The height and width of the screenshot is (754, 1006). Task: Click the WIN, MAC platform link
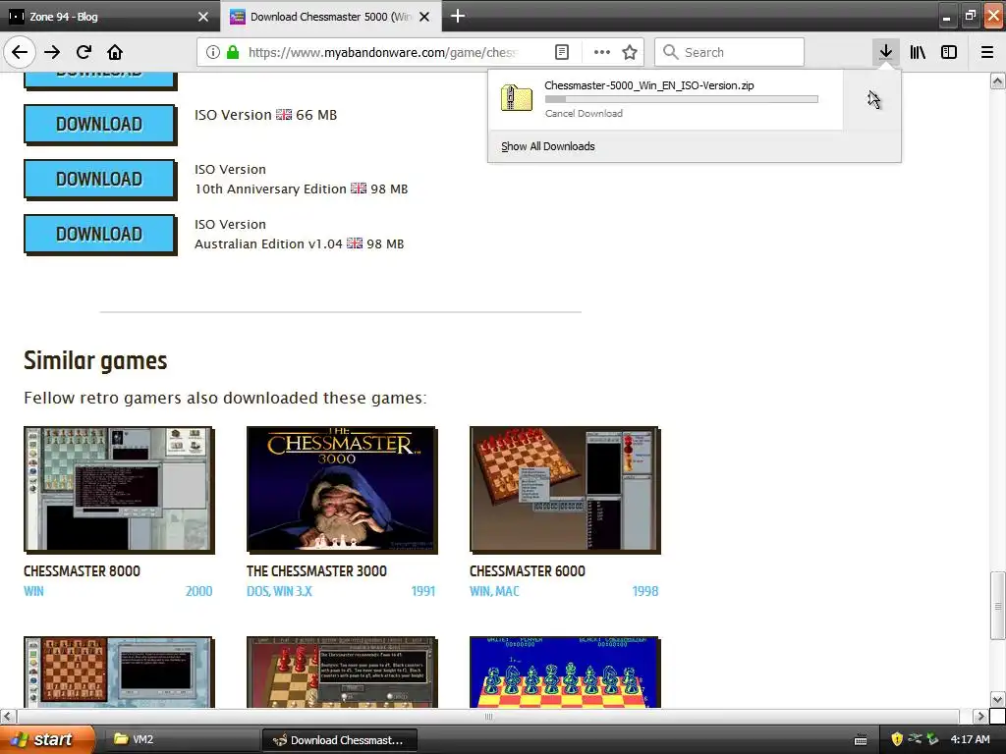pyautogui.click(x=494, y=591)
